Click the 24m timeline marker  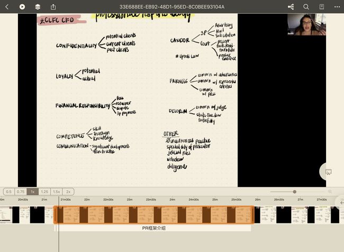click(172, 200)
